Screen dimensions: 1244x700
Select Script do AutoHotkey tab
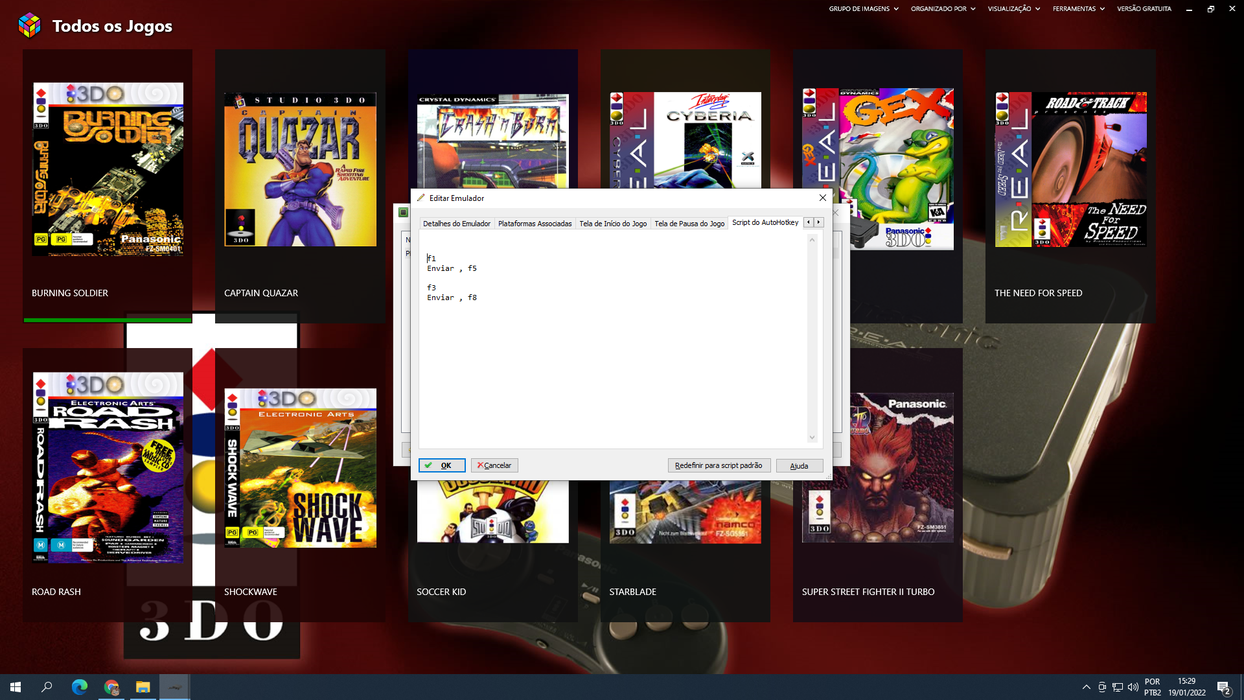(x=765, y=222)
